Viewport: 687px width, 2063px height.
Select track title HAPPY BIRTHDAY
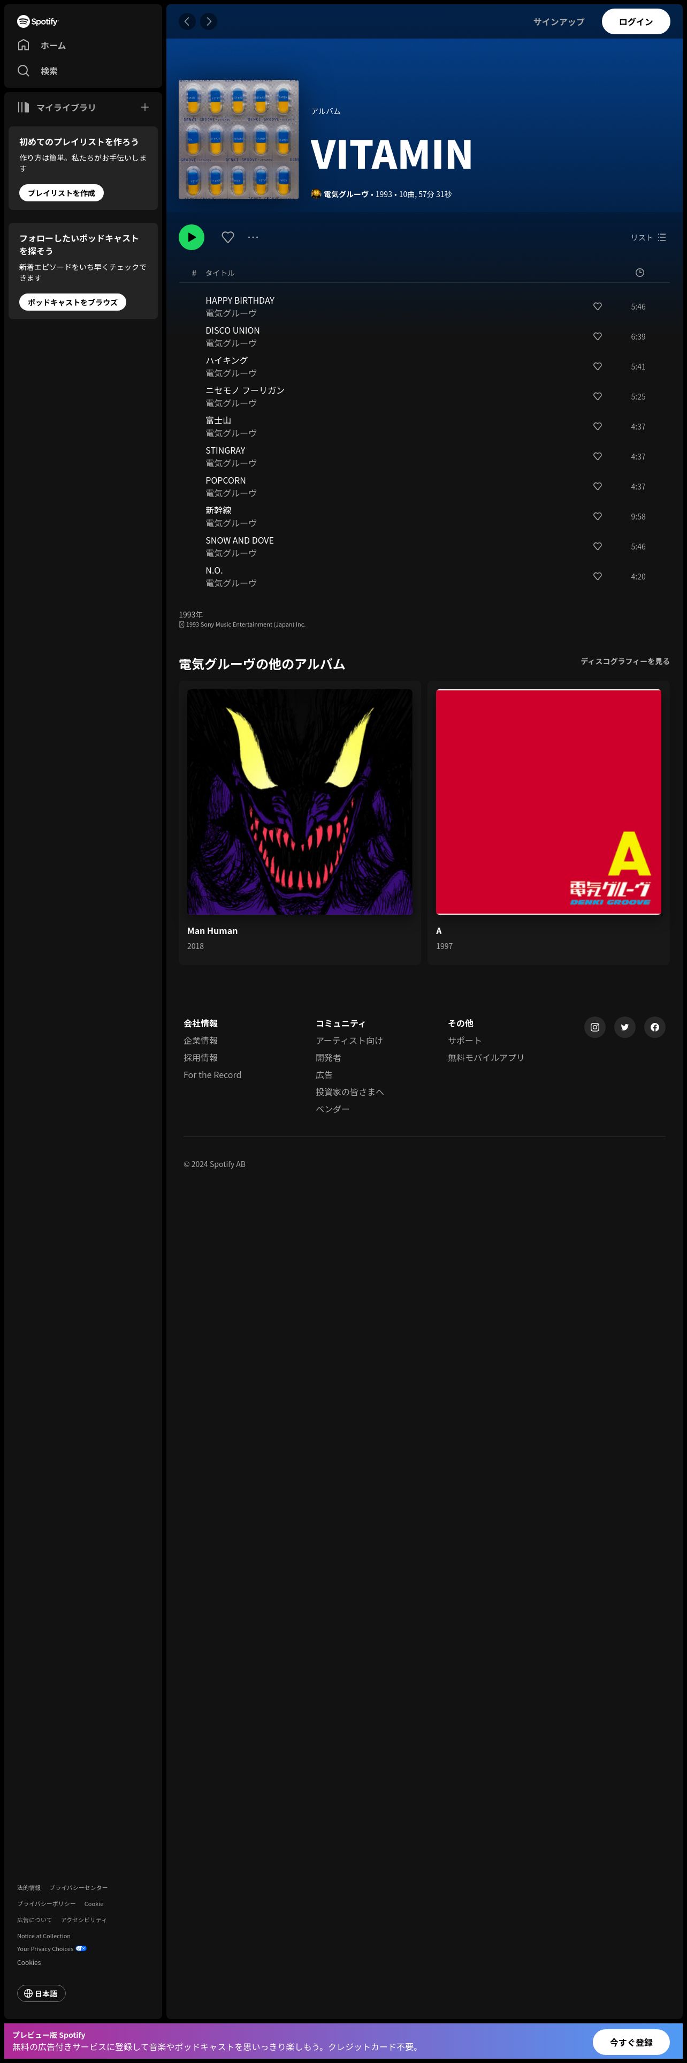pyautogui.click(x=240, y=300)
